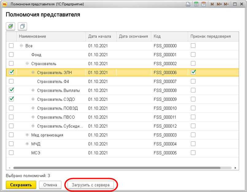Toggle Признак передоверия for Страхователь.ЭЛН
Image resolution: width=247 pixels, height=192 pixels.
coord(193,72)
